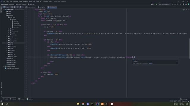The image size is (190, 106).
Task: Switch to the fxmanifest.lua editor tab
Action: click(31, 7)
